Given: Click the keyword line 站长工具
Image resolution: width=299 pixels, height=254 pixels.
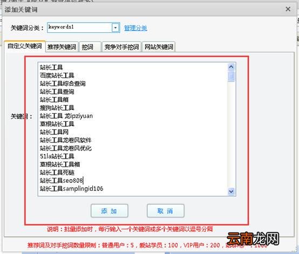Looking at the screenshot, I should tap(51, 67).
